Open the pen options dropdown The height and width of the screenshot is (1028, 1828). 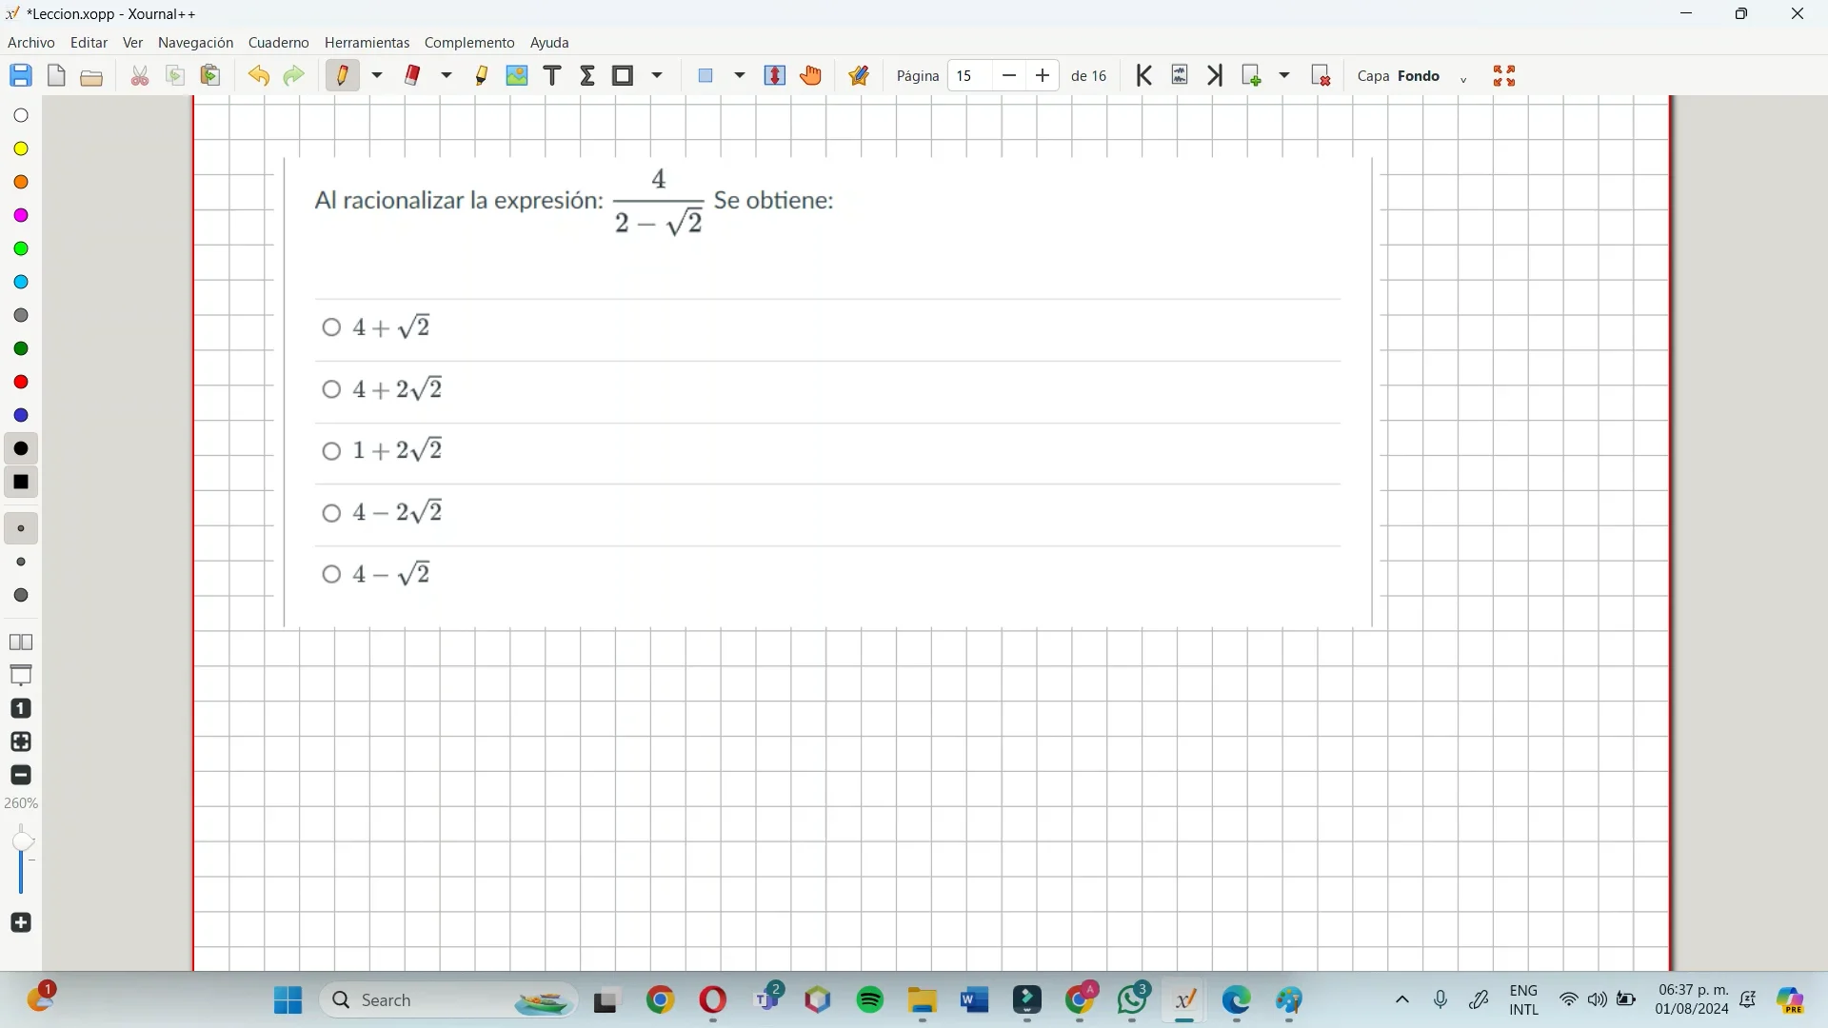coord(377,75)
